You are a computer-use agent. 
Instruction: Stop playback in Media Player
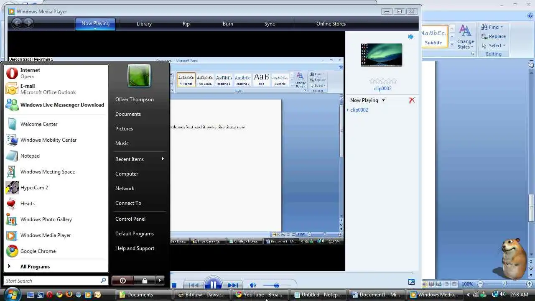(174, 286)
